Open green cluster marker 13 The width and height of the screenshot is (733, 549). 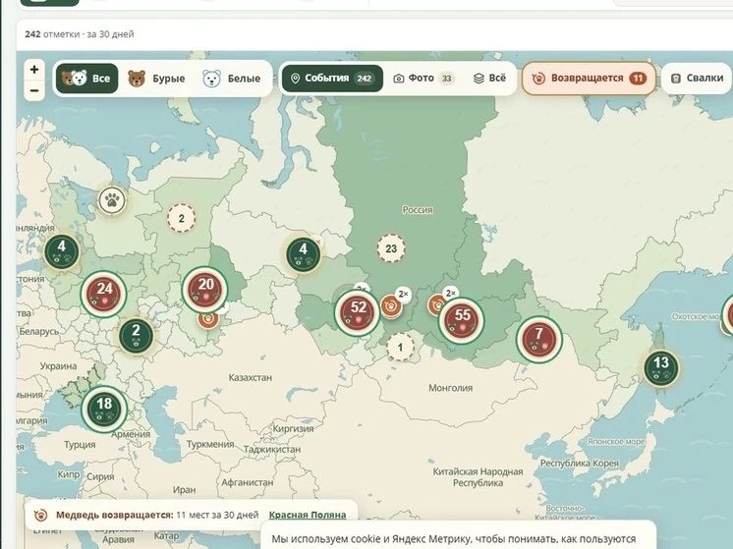tap(661, 367)
